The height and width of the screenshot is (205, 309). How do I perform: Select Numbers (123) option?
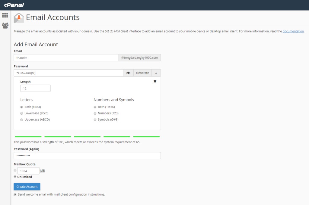pyautogui.click(x=95, y=113)
